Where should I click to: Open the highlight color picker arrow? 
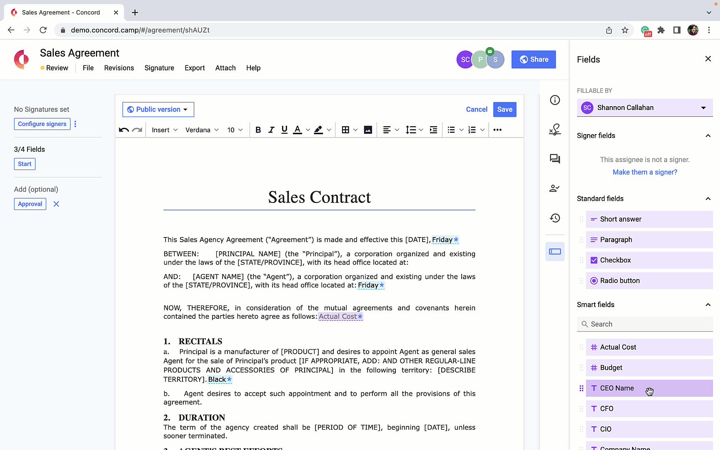[329, 130]
